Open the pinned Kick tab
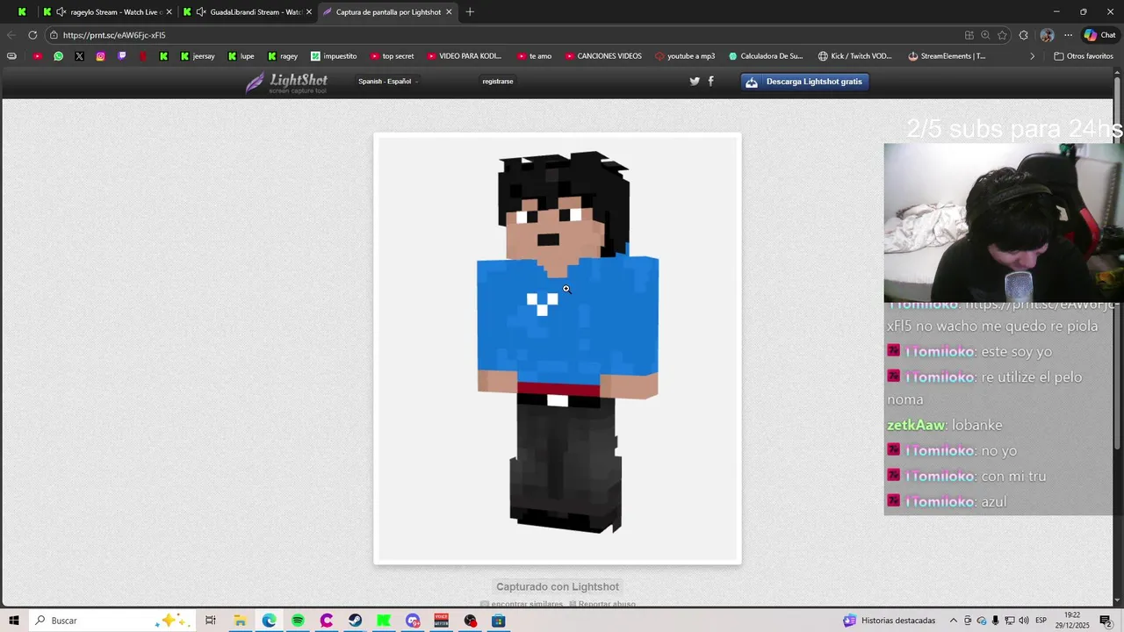1124x632 pixels. (22, 12)
